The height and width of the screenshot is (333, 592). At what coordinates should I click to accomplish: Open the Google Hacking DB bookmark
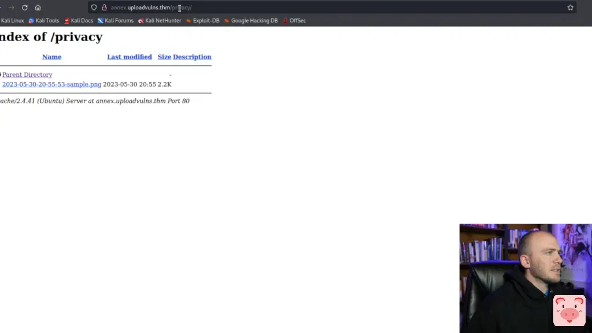pos(251,21)
